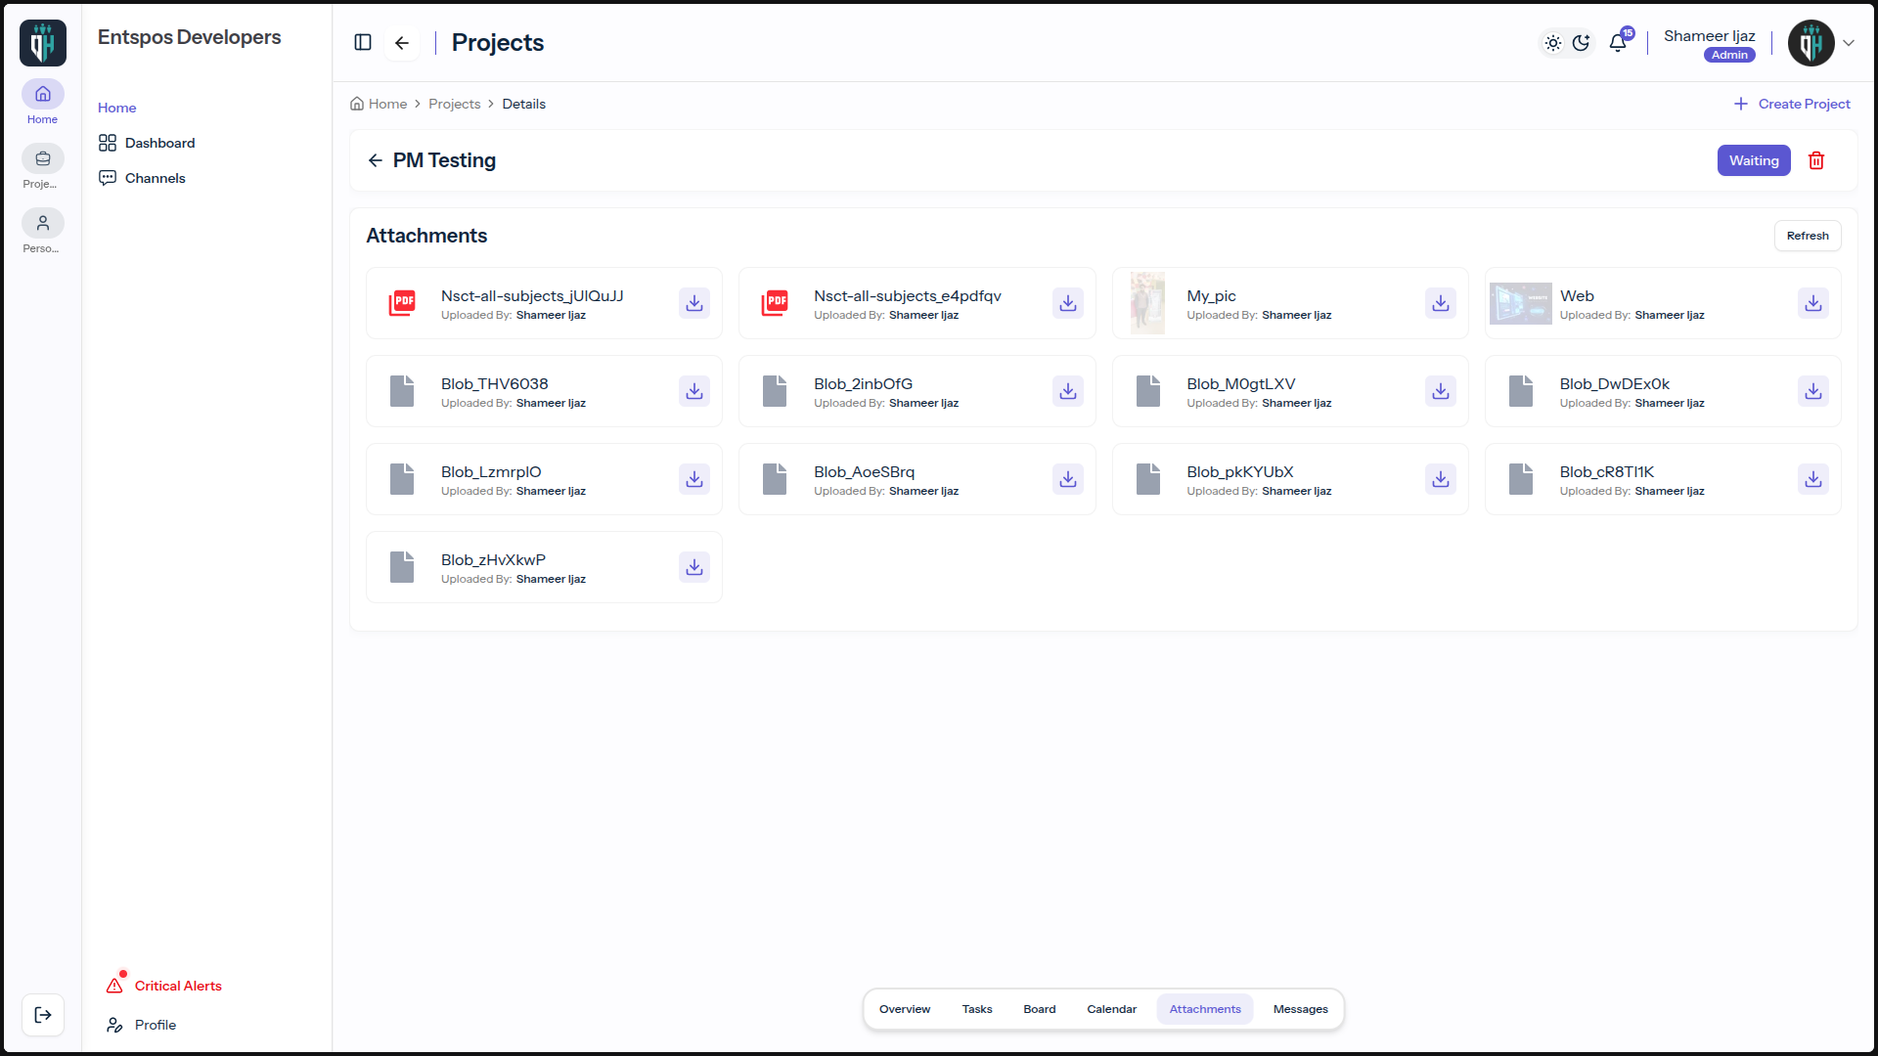
Task: Open the Projects briefcase icon in the rail
Action: 43,158
